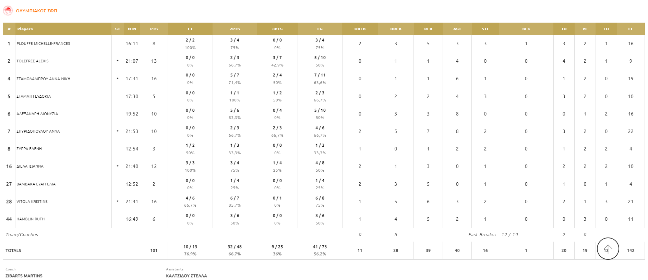Screen dimensions: 648x280
Task: Open player PLOUFFE MICHELLE-FRANCES
Action: pyautogui.click(x=43, y=44)
